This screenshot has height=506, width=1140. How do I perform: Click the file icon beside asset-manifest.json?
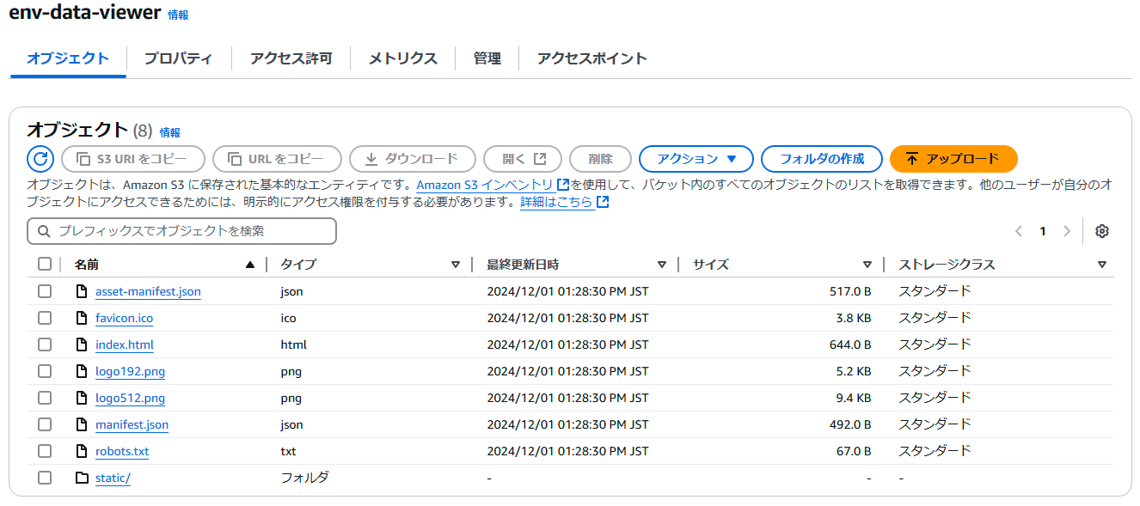[x=82, y=291]
